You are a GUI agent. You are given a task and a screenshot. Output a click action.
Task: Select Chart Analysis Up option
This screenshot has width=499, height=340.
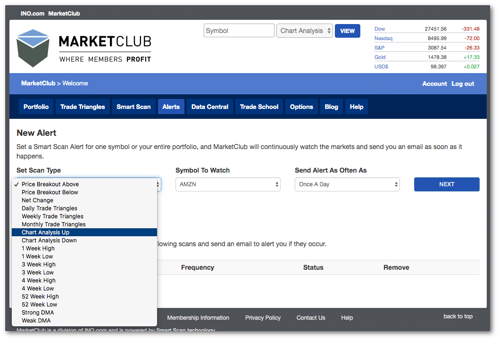click(84, 232)
